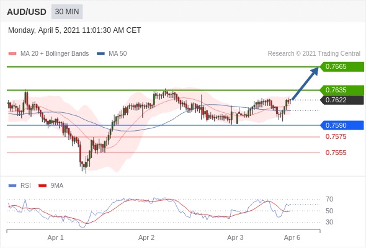Click the Apr 2 date axis label
This screenshot has width=366, height=248.
[x=146, y=237]
